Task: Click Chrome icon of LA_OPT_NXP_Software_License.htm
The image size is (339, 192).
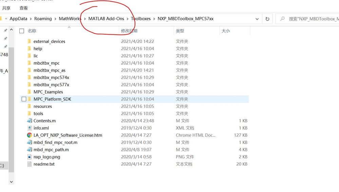Action: (30, 135)
